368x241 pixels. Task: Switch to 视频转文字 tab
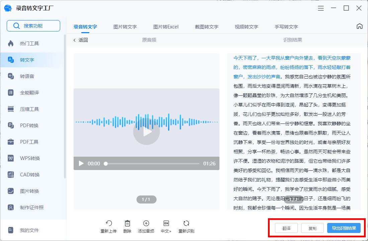(x=247, y=26)
